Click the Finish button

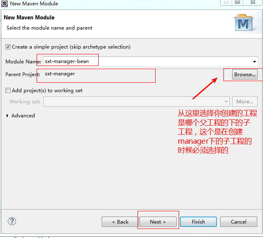(198, 222)
